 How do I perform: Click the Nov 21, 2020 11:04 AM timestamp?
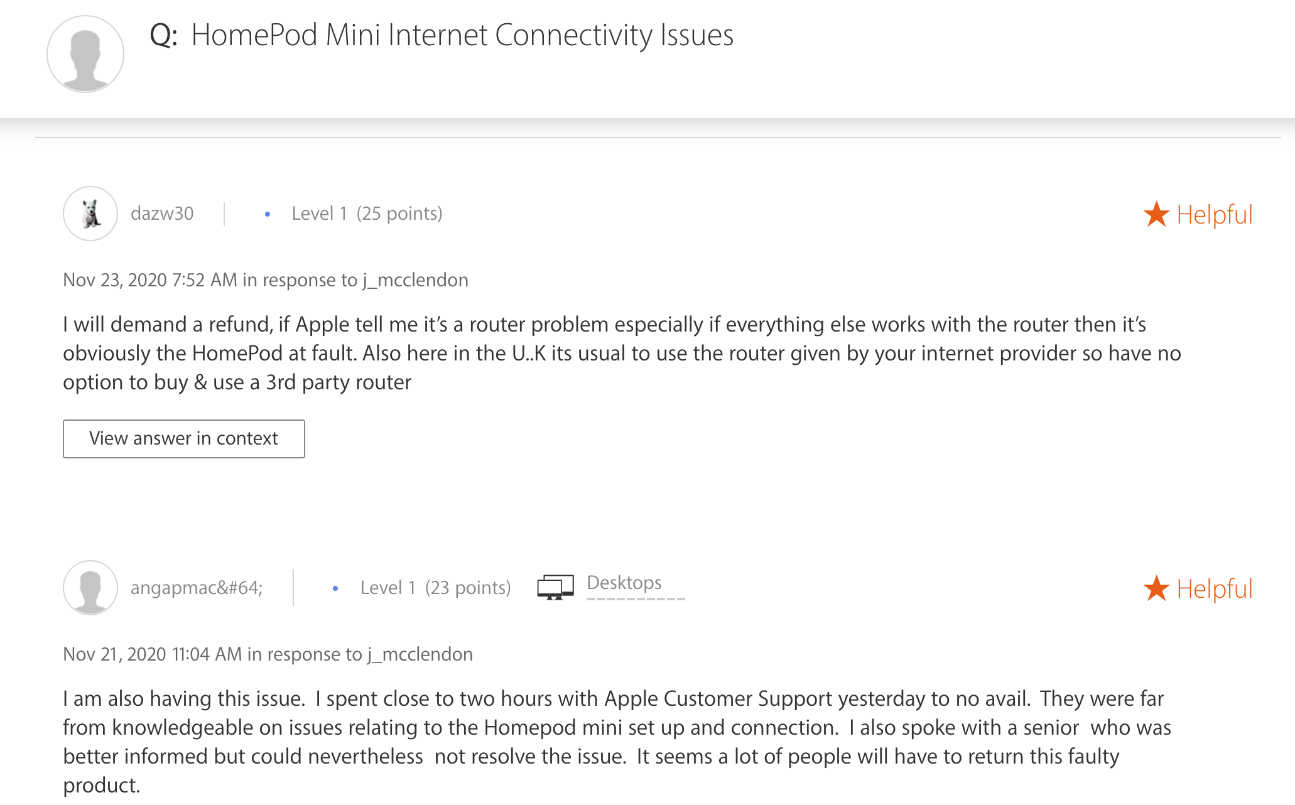[x=153, y=654]
